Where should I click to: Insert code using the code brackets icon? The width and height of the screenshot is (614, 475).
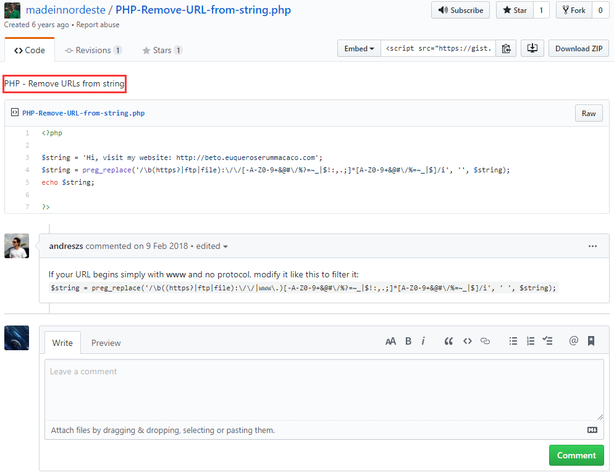coord(468,341)
